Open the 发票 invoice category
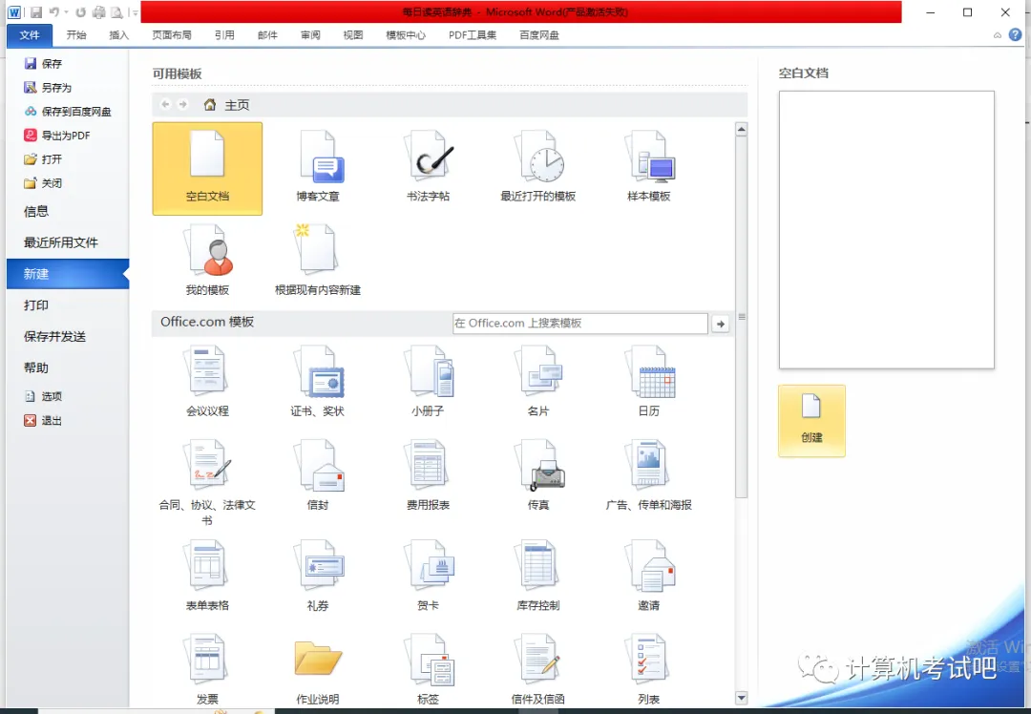Viewport: 1031px width, 714px height. point(207,669)
